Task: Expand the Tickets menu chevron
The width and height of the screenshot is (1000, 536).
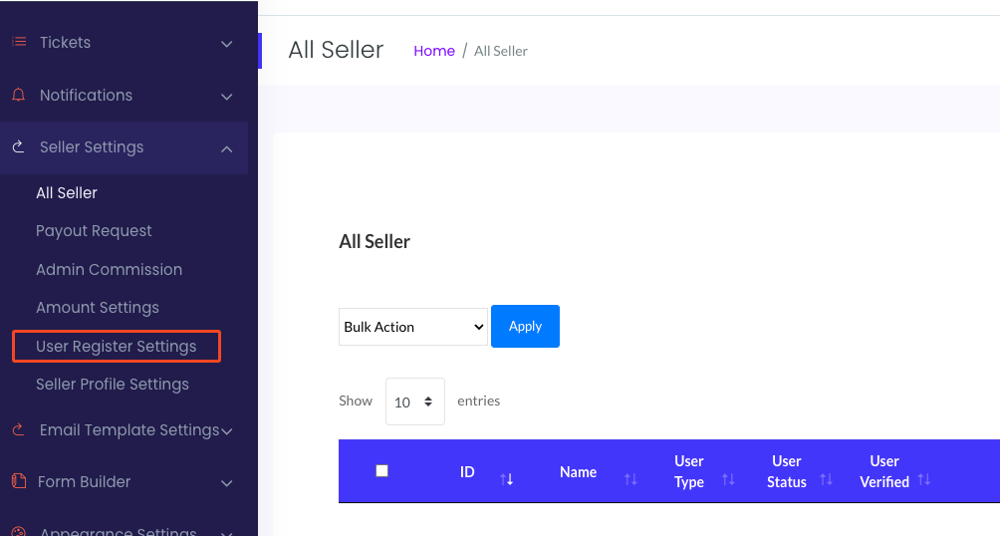Action: [x=227, y=44]
